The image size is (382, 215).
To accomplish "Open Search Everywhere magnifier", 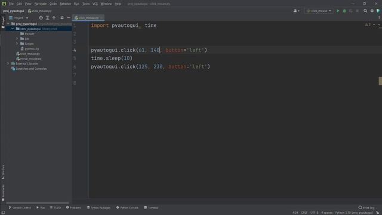I will coord(365,11).
